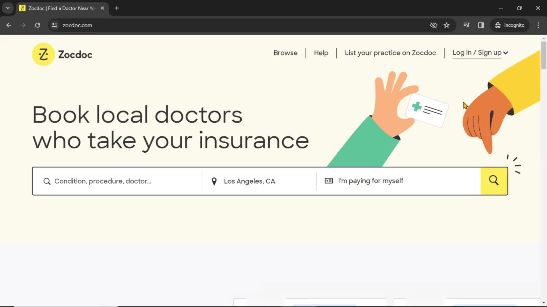Click the insurance card icon
Screen dimensions: 547x307
329,181
